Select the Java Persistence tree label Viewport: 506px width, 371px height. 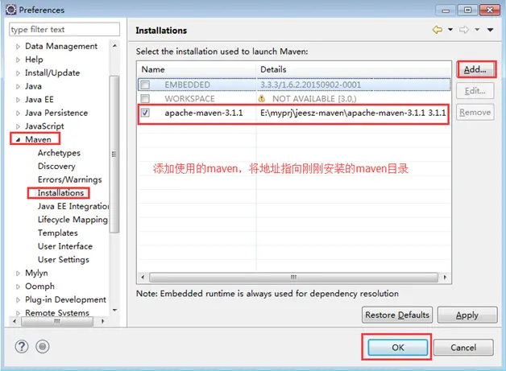(56, 113)
